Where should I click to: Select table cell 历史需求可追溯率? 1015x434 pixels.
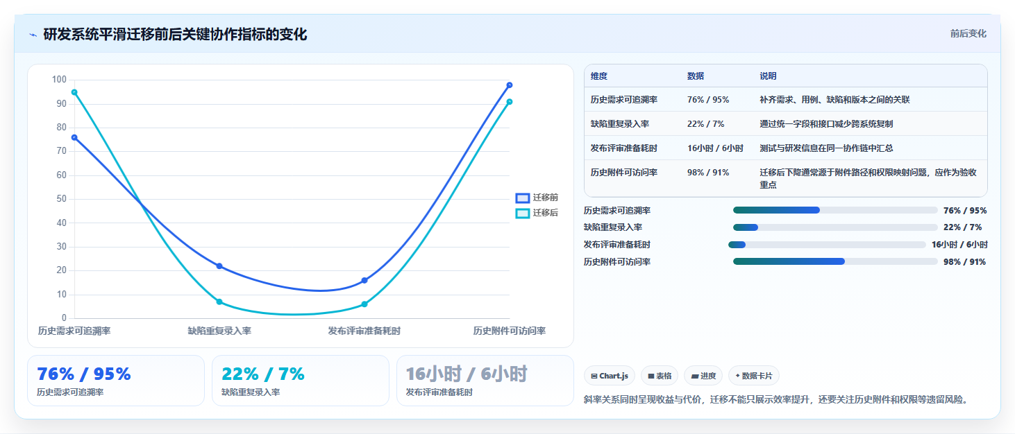click(624, 100)
